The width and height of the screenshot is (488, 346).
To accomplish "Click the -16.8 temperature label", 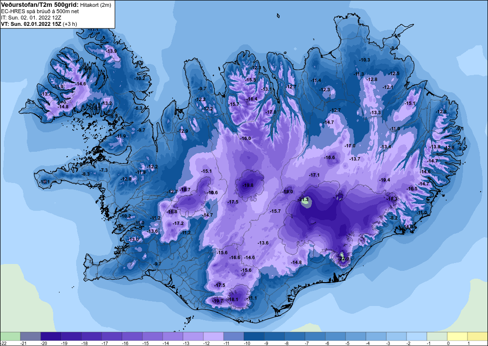I will click(171, 212).
